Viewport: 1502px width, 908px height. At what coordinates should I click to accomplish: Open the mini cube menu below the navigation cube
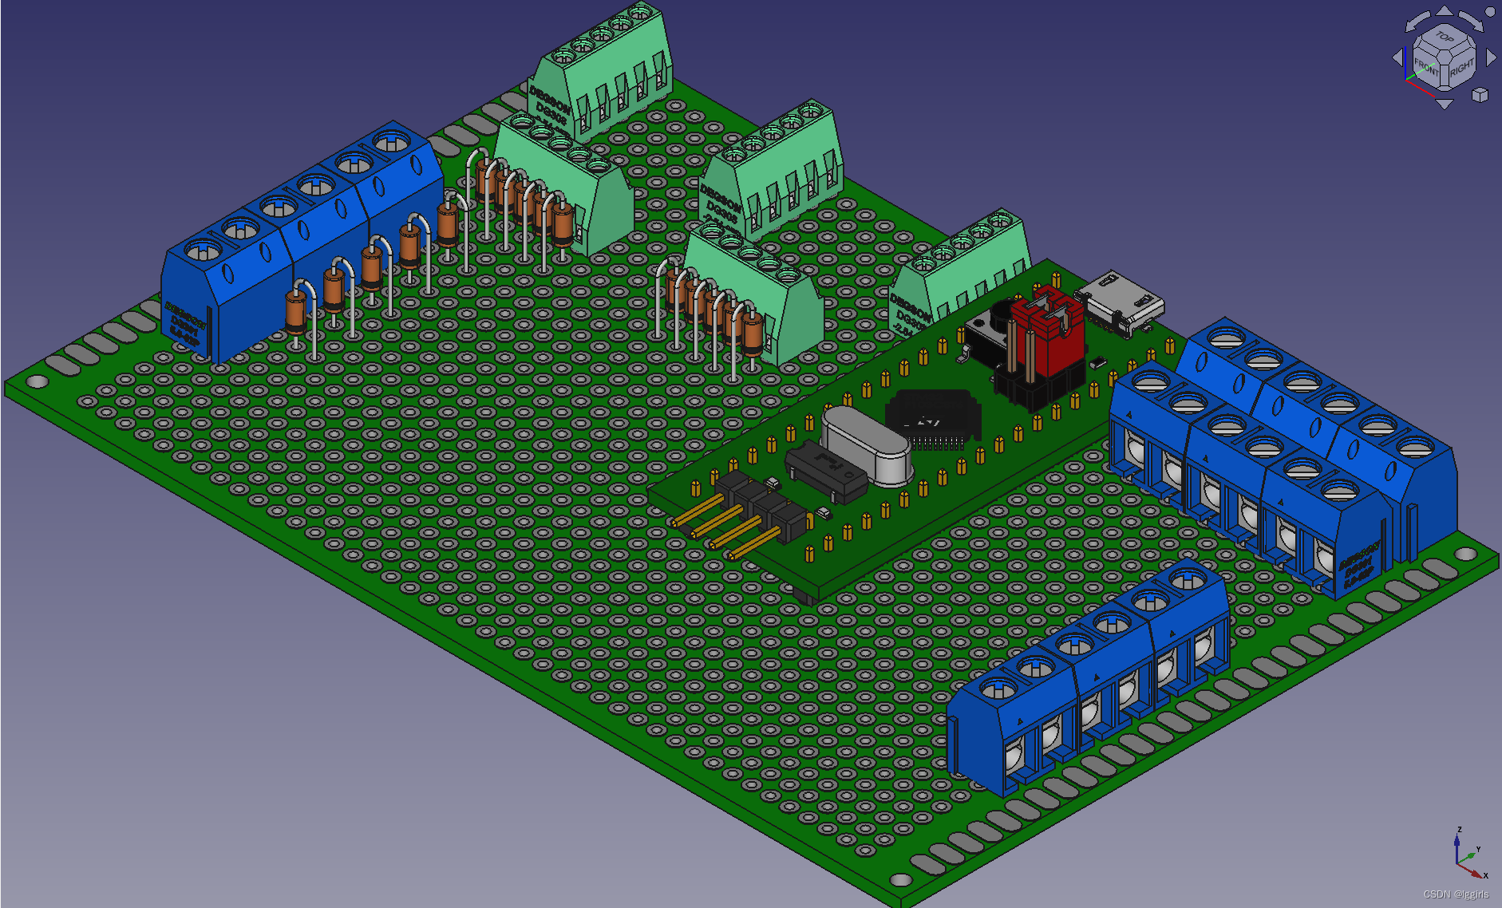(1480, 96)
